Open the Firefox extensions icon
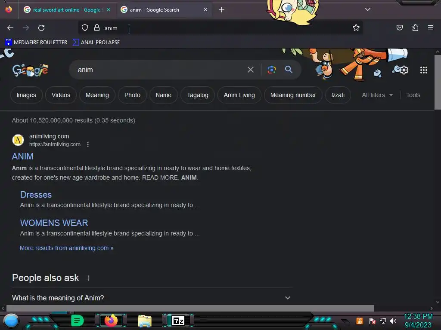441x330 pixels. [415, 27]
